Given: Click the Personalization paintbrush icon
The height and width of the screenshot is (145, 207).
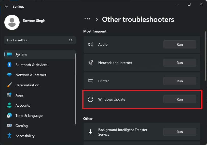Looking at the screenshot, I should tap(9, 85).
